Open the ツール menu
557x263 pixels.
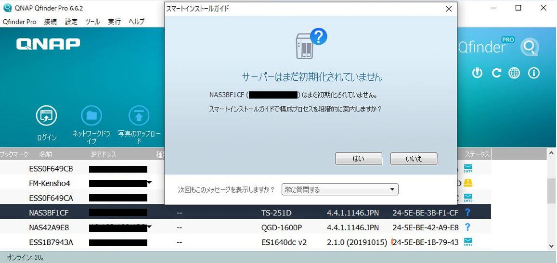92,22
